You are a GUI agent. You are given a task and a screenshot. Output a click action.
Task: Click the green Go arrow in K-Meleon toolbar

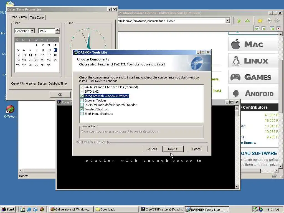point(239,21)
